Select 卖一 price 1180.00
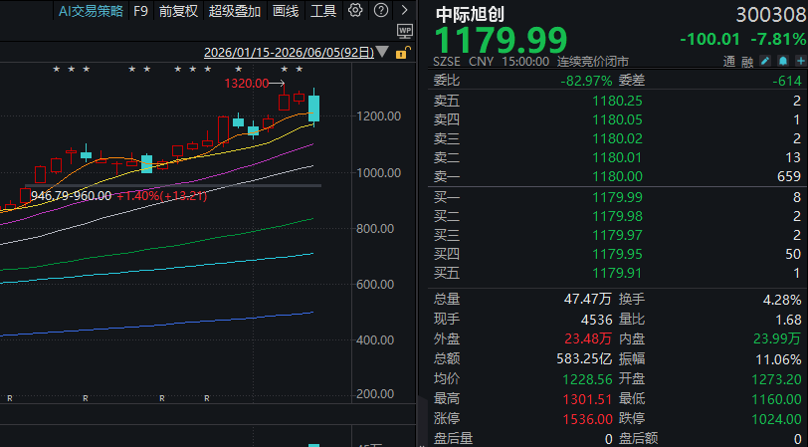Screen dimensions: 808x447 pyautogui.click(x=617, y=176)
